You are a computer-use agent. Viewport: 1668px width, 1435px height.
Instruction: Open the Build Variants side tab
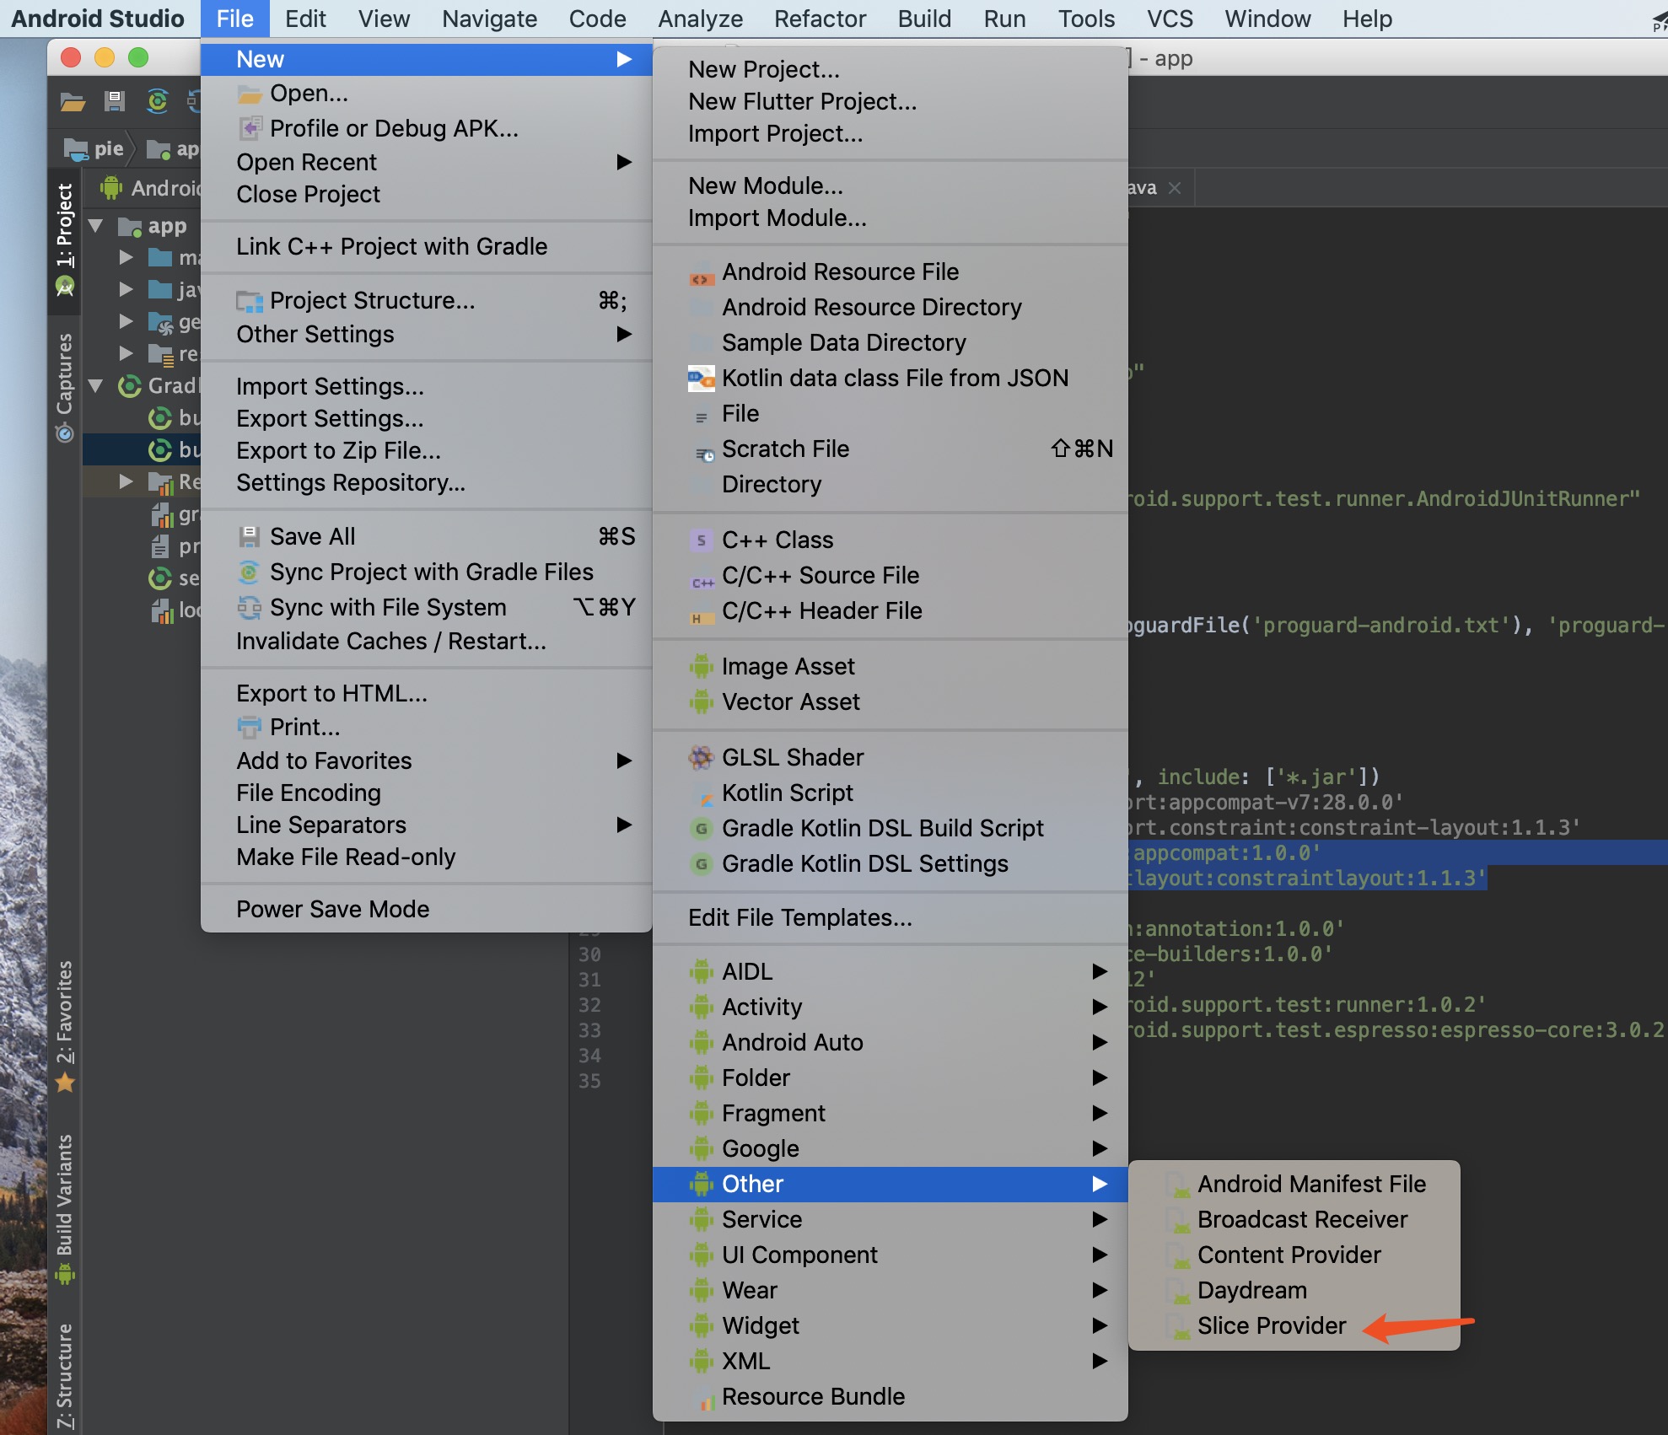(65, 1208)
